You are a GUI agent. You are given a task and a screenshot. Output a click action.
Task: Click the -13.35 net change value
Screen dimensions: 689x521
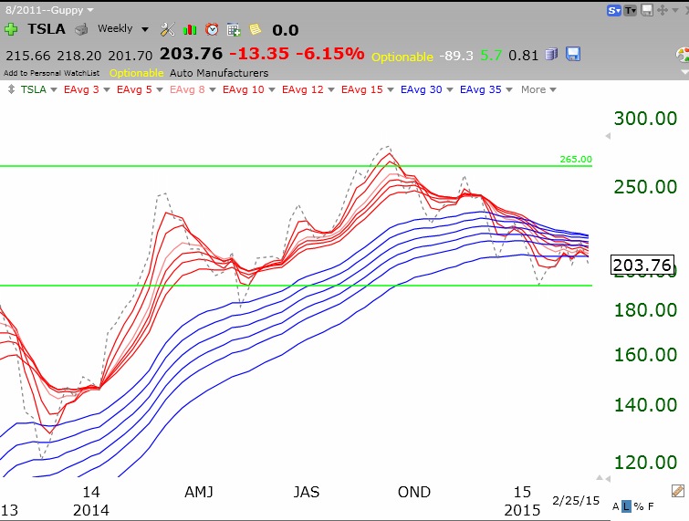259,54
